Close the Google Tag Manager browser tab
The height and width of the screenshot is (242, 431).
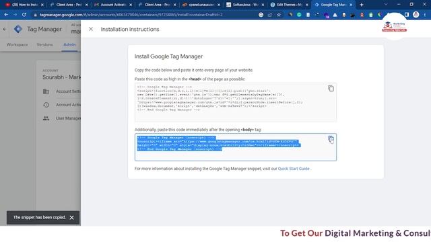pos(351,5)
